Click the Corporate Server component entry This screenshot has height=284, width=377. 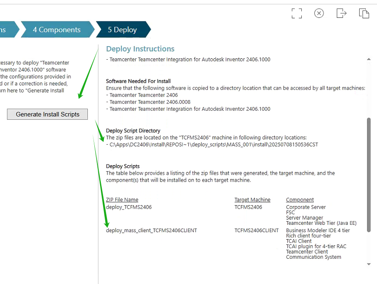[x=306, y=207]
